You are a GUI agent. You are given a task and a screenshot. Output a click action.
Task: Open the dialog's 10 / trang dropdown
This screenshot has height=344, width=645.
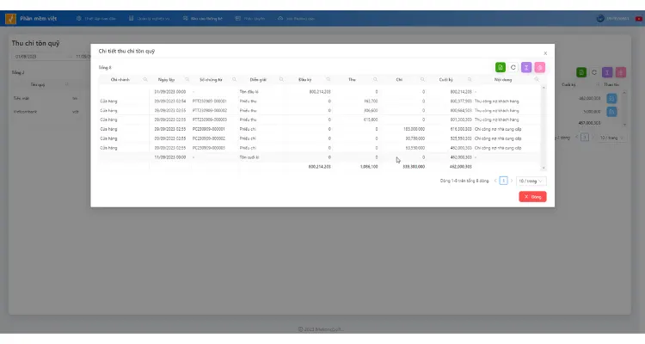pos(531,181)
